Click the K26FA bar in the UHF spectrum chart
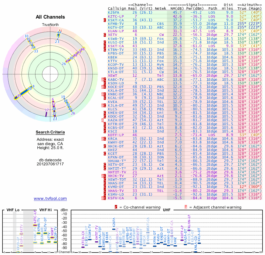 tap(114, 229)
